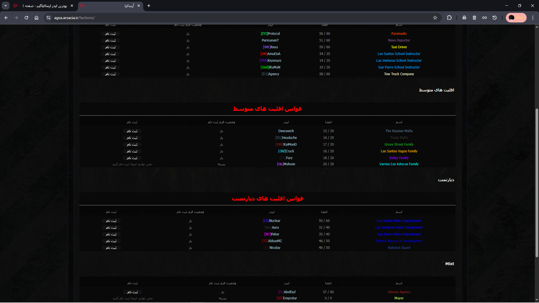The height and width of the screenshot is (303, 539).
Task: Click leader name [Hx]Mohsen
Action: click(286, 164)
